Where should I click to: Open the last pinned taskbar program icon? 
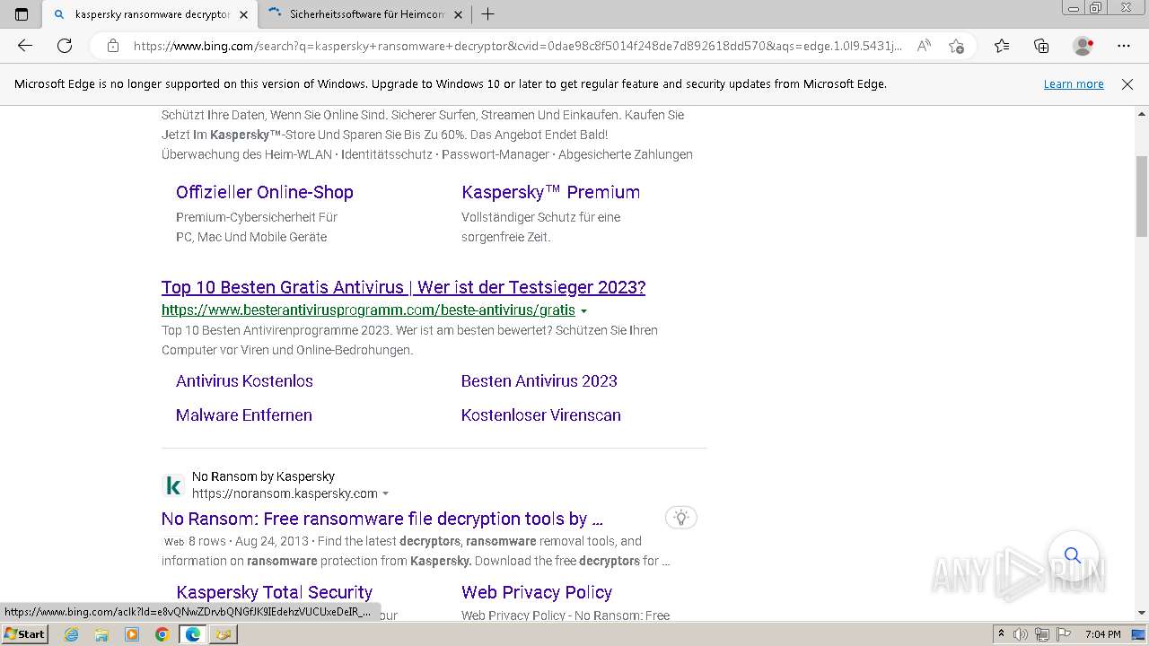tap(223, 634)
